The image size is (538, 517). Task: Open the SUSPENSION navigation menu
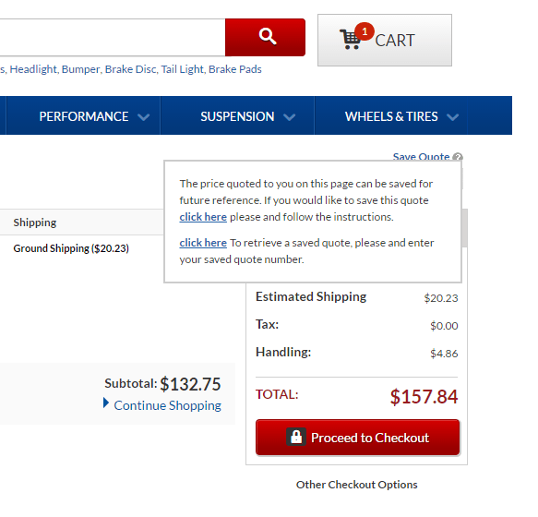click(x=237, y=115)
